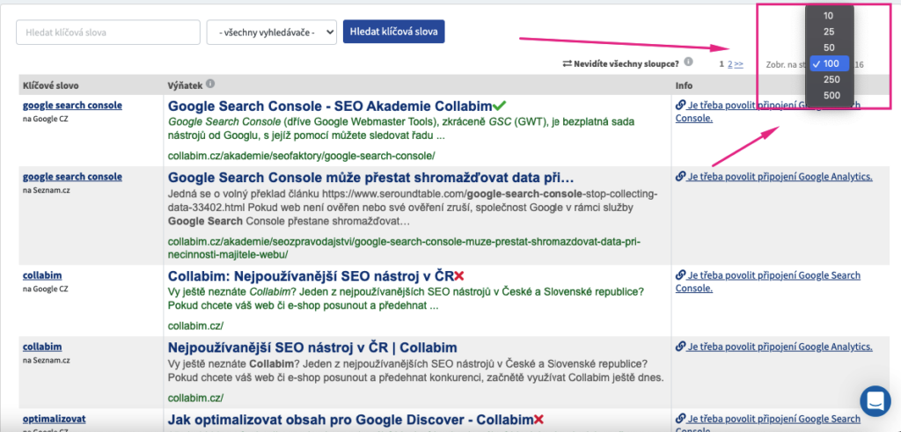
Task: Open the help icon beside Nevidíte všechny sloupce
Action: point(688,62)
